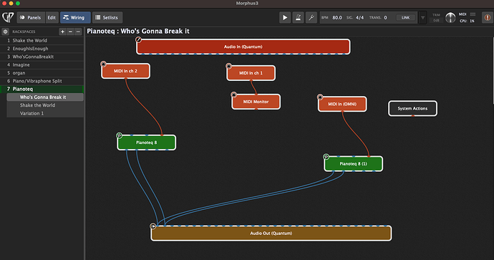Open the rackspaces menu button next to minus
494x260 pixels.
[x=78, y=32]
